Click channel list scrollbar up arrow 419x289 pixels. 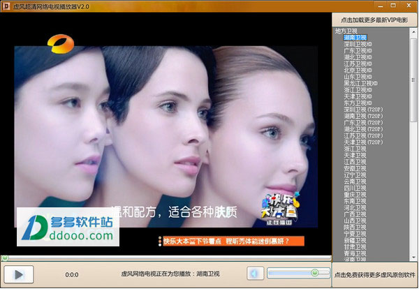(x=413, y=31)
